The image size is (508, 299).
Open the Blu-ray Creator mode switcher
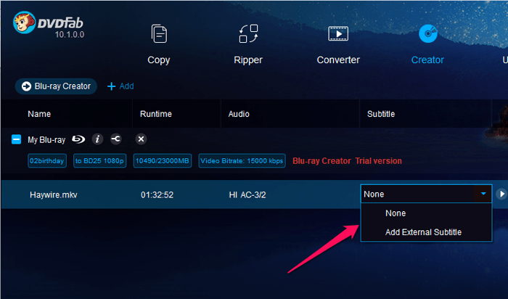56,86
